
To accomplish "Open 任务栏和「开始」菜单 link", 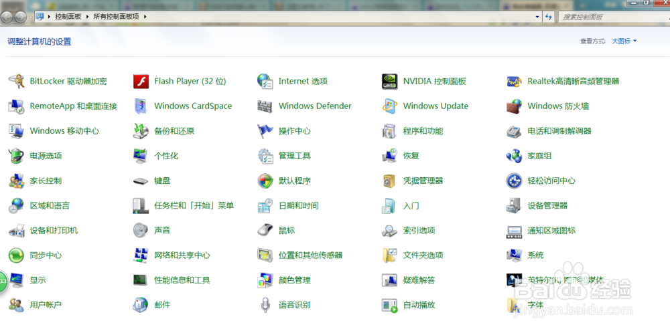I will [x=194, y=205].
